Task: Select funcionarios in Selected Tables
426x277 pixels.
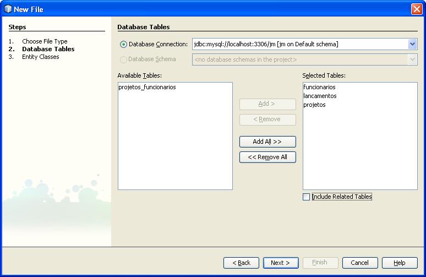Action: pyautogui.click(x=319, y=87)
